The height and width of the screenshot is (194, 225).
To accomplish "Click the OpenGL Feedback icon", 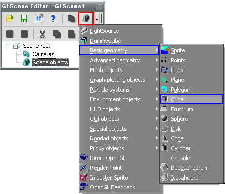I will point(84,187).
